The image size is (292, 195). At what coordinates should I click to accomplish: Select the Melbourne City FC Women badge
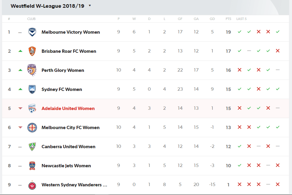(32, 128)
